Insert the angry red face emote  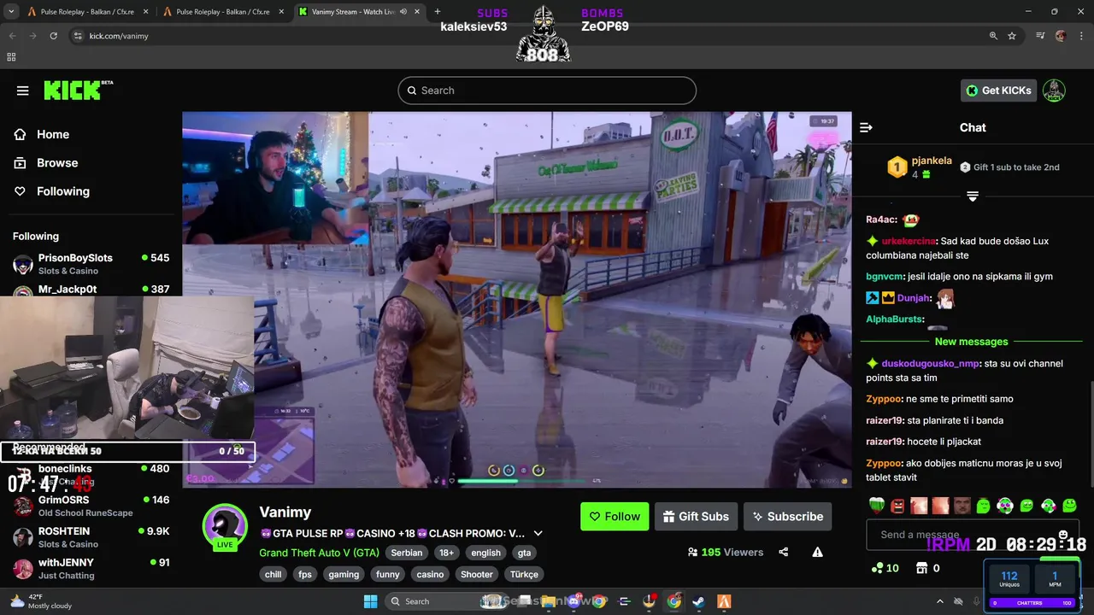(x=897, y=506)
